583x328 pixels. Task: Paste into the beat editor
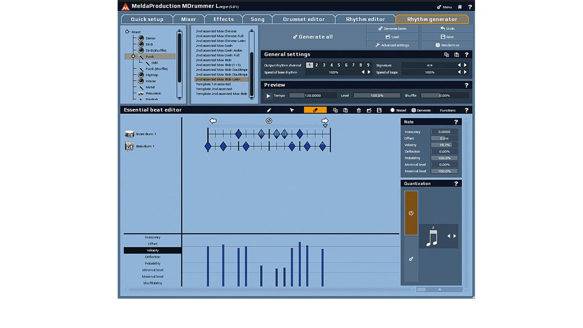[x=345, y=110]
